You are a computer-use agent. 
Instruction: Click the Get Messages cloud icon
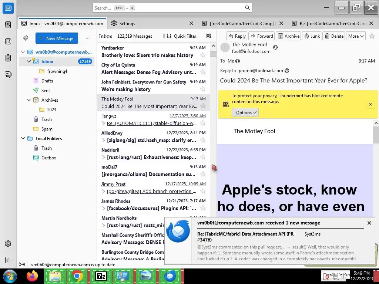click(26, 38)
